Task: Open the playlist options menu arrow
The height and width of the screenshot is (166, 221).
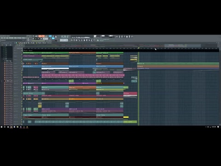Action: [14, 43]
